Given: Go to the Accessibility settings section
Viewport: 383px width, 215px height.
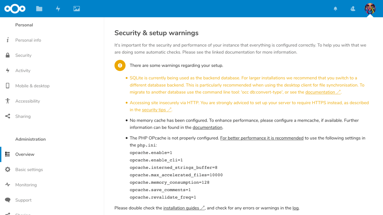Looking at the screenshot, I should (x=27, y=101).
